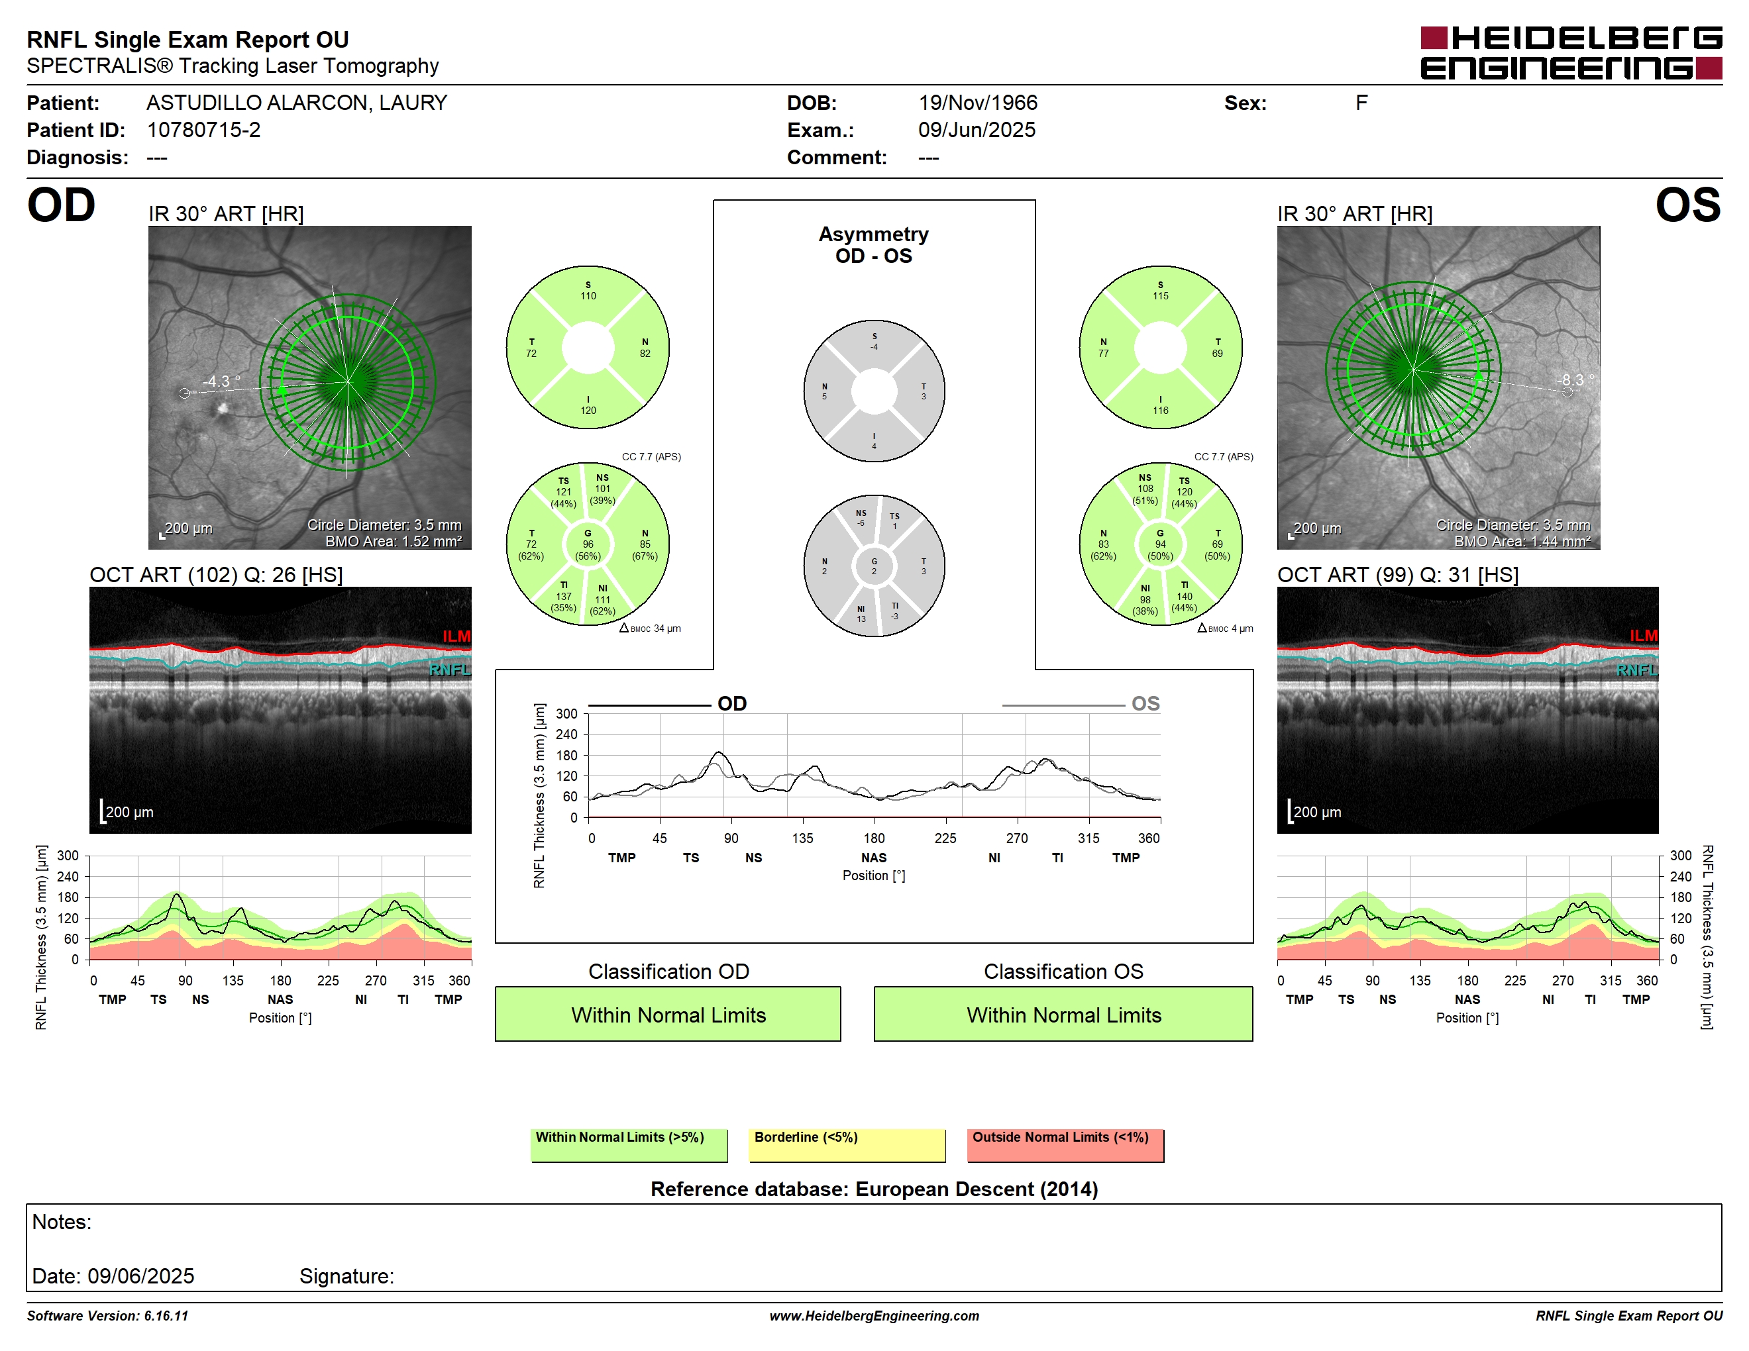Click the Heidelberg Engineering logo
Image resolution: width=1749 pixels, height=1351 pixels.
tap(1570, 53)
